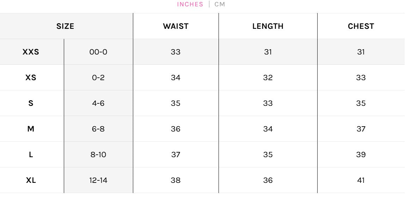405x205 pixels.
Task: Select the XXS size row label
Action: coord(31,52)
